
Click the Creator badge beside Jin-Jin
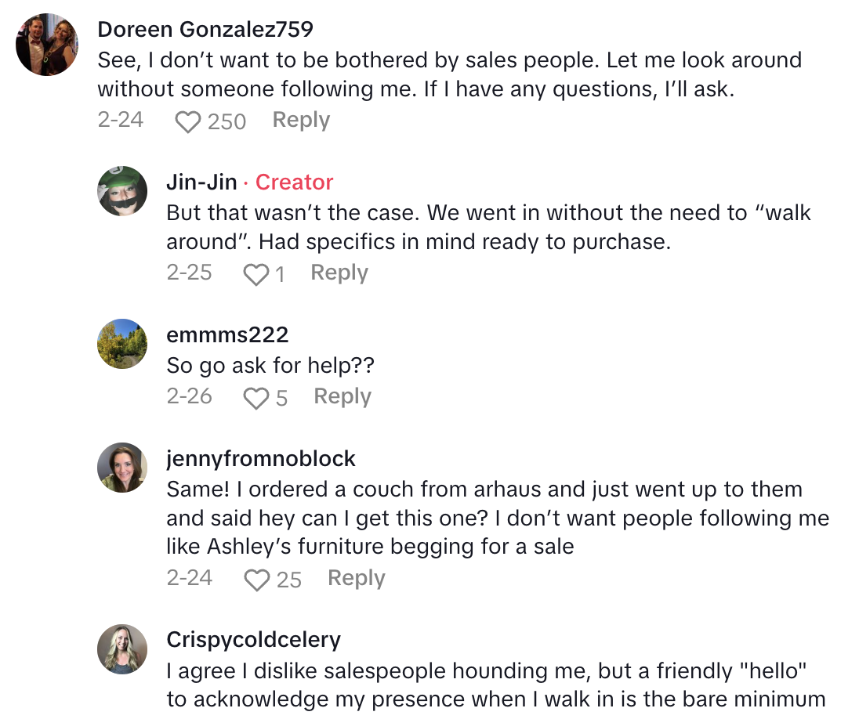pyautogui.click(x=294, y=182)
